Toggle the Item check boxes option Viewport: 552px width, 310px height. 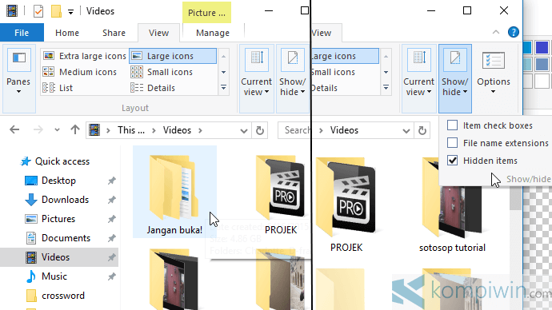(x=490, y=125)
